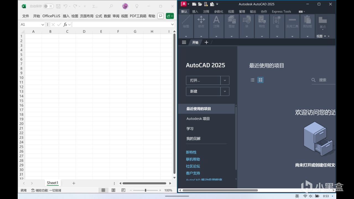Viewport: 354px width, 199px height.
Task: Open the 新特性 link
Action: pos(191,152)
